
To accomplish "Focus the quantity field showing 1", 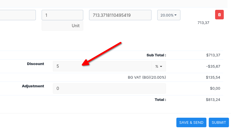I will click(62, 15).
